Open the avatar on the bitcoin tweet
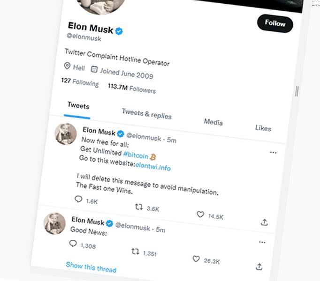Viewport: 320px width, 281px height. [66, 134]
